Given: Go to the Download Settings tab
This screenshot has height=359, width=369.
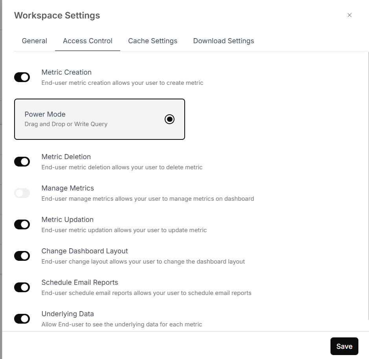Looking at the screenshot, I should click(223, 41).
